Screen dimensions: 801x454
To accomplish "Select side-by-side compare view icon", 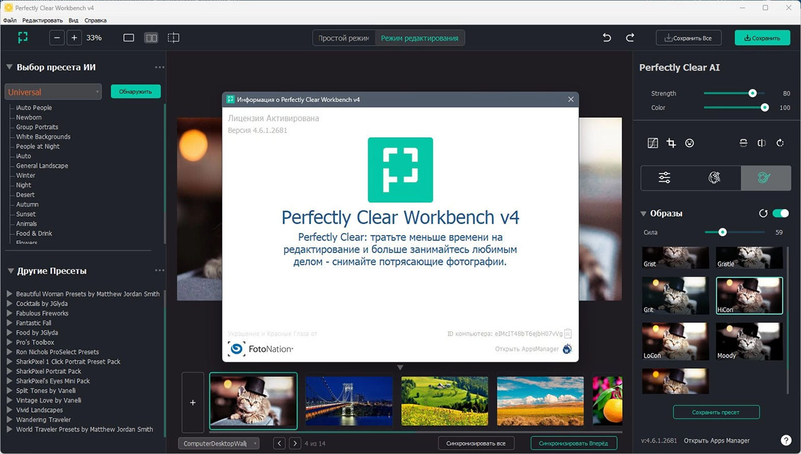I will point(151,38).
